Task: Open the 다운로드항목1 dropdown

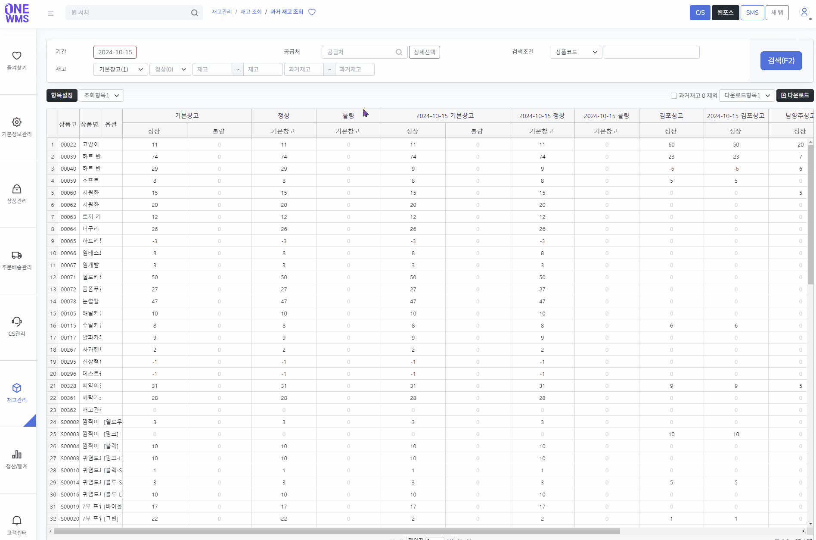Action: 747,95
